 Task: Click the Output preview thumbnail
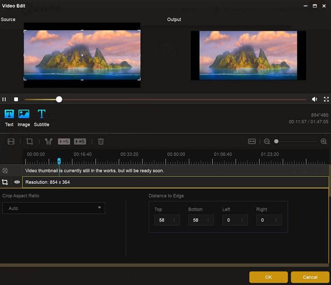(248, 55)
